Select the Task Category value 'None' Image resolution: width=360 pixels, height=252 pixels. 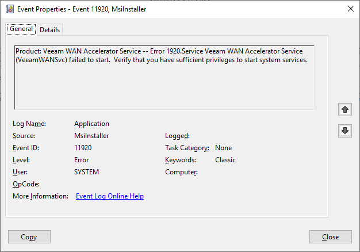click(x=223, y=148)
